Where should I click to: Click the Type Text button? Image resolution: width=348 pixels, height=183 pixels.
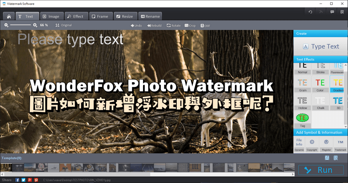coord(321,46)
